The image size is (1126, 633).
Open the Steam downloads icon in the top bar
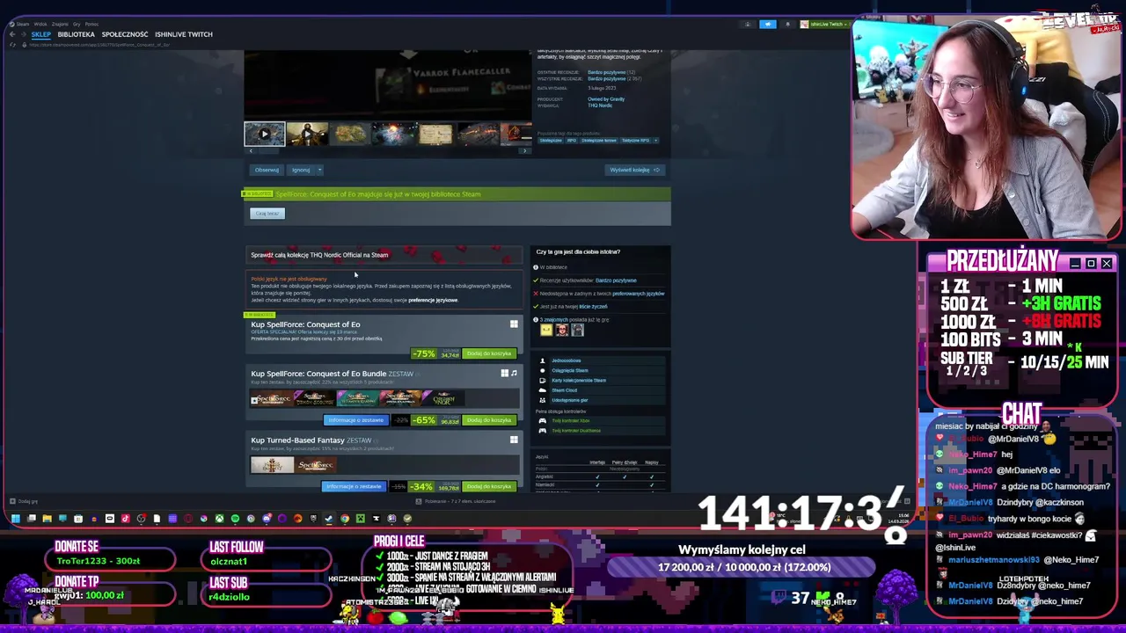tap(748, 24)
